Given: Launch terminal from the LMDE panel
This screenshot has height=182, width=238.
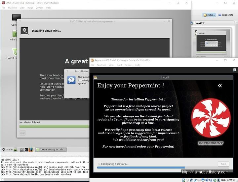Looking at the screenshot, I should [26, 150].
